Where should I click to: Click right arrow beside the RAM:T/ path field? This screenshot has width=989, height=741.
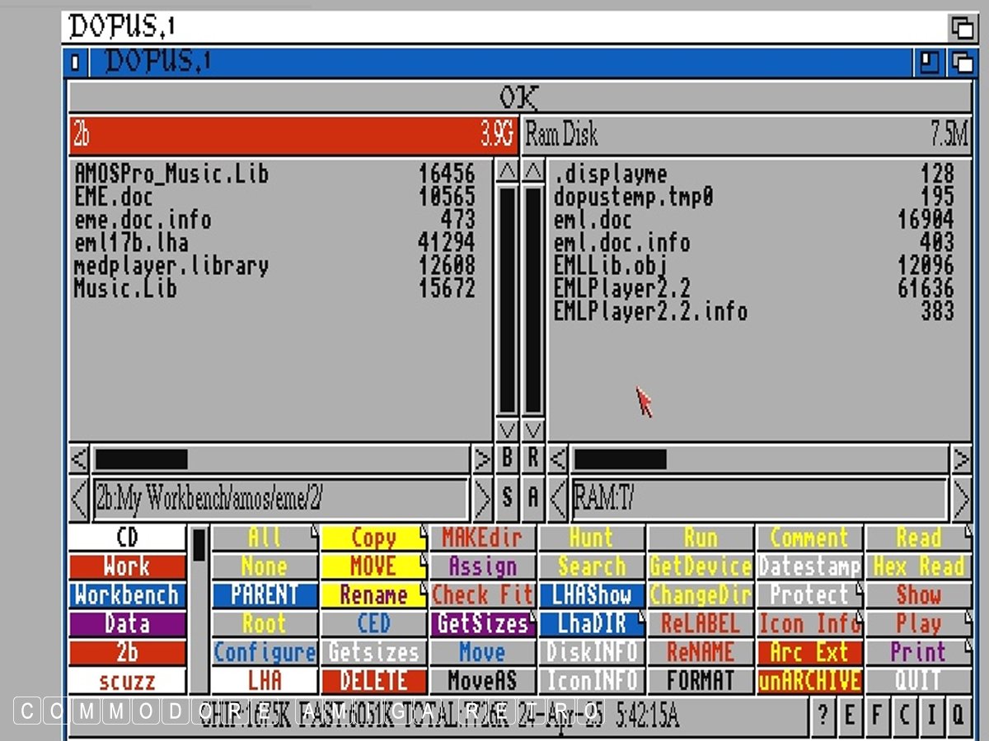tap(961, 498)
